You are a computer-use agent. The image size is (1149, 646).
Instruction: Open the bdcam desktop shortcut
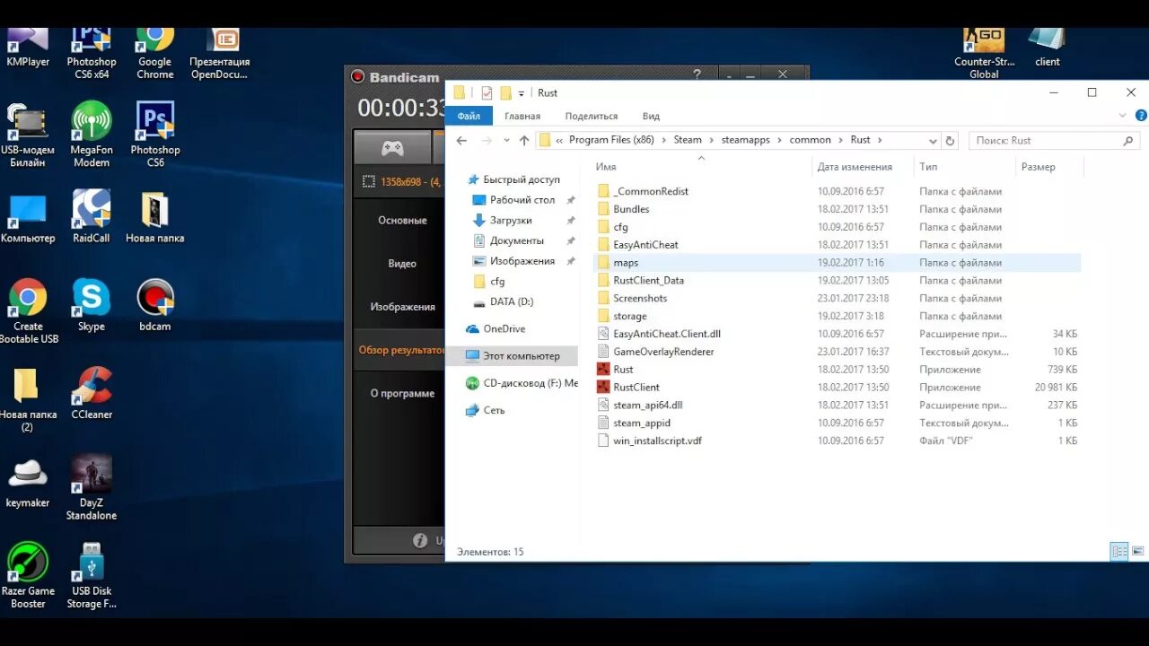click(154, 306)
